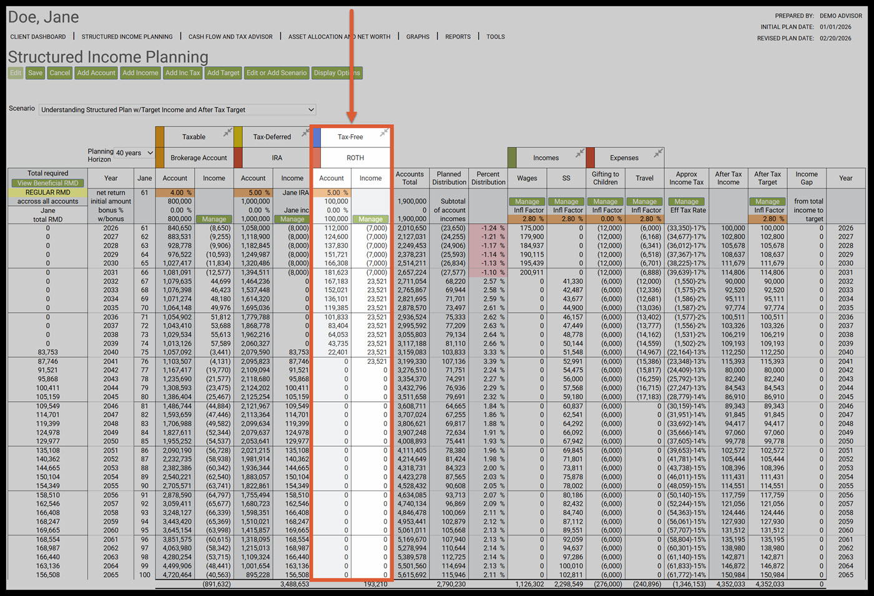This screenshot has height=596, width=874.
Task: Open the Tools menu
Action: (496, 37)
